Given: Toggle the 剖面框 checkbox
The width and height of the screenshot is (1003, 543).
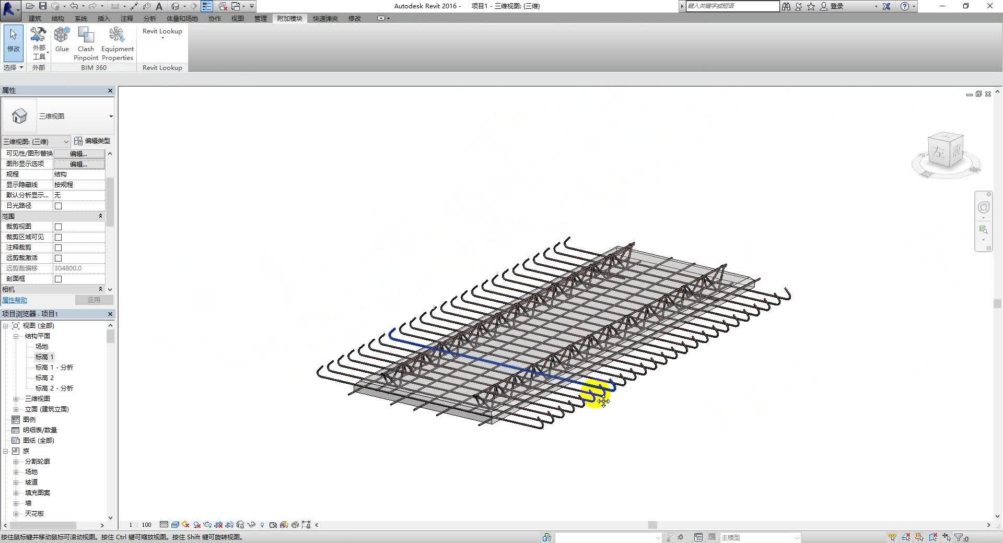Looking at the screenshot, I should [59, 279].
